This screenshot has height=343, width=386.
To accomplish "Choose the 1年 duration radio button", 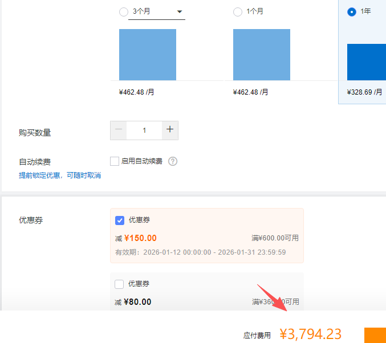I will tap(352, 11).
